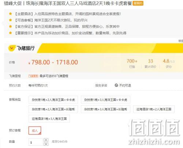Click the star icon before 【官方保证】
This screenshot has width=183, height=148.
(x=11, y=26)
